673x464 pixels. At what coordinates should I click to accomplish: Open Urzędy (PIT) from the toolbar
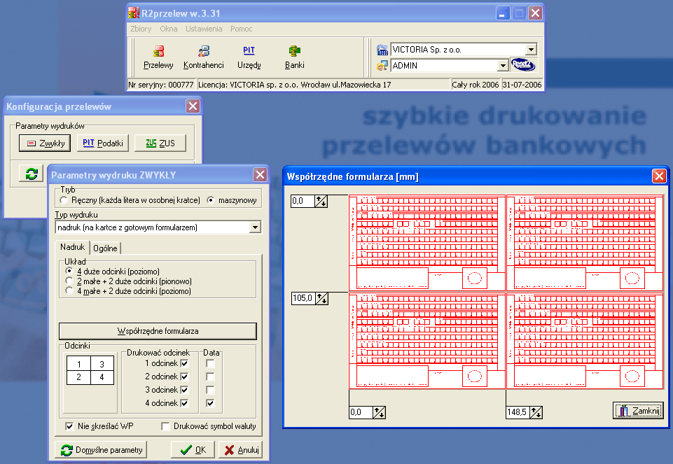click(249, 57)
